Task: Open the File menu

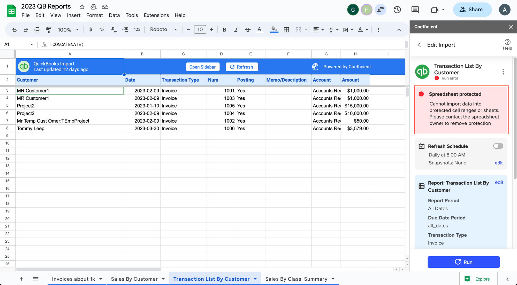Action: (x=25, y=15)
